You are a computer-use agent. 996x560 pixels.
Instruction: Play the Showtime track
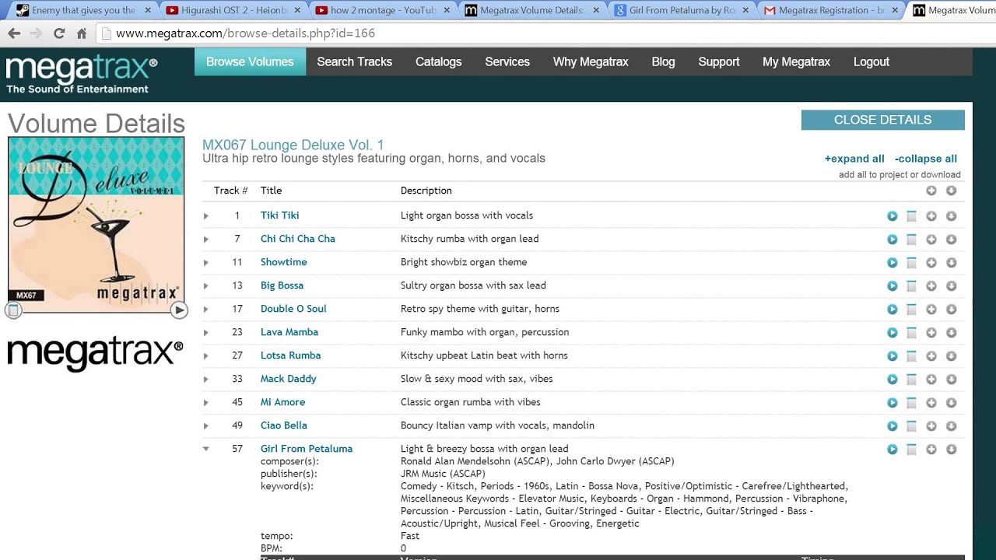[x=892, y=263]
